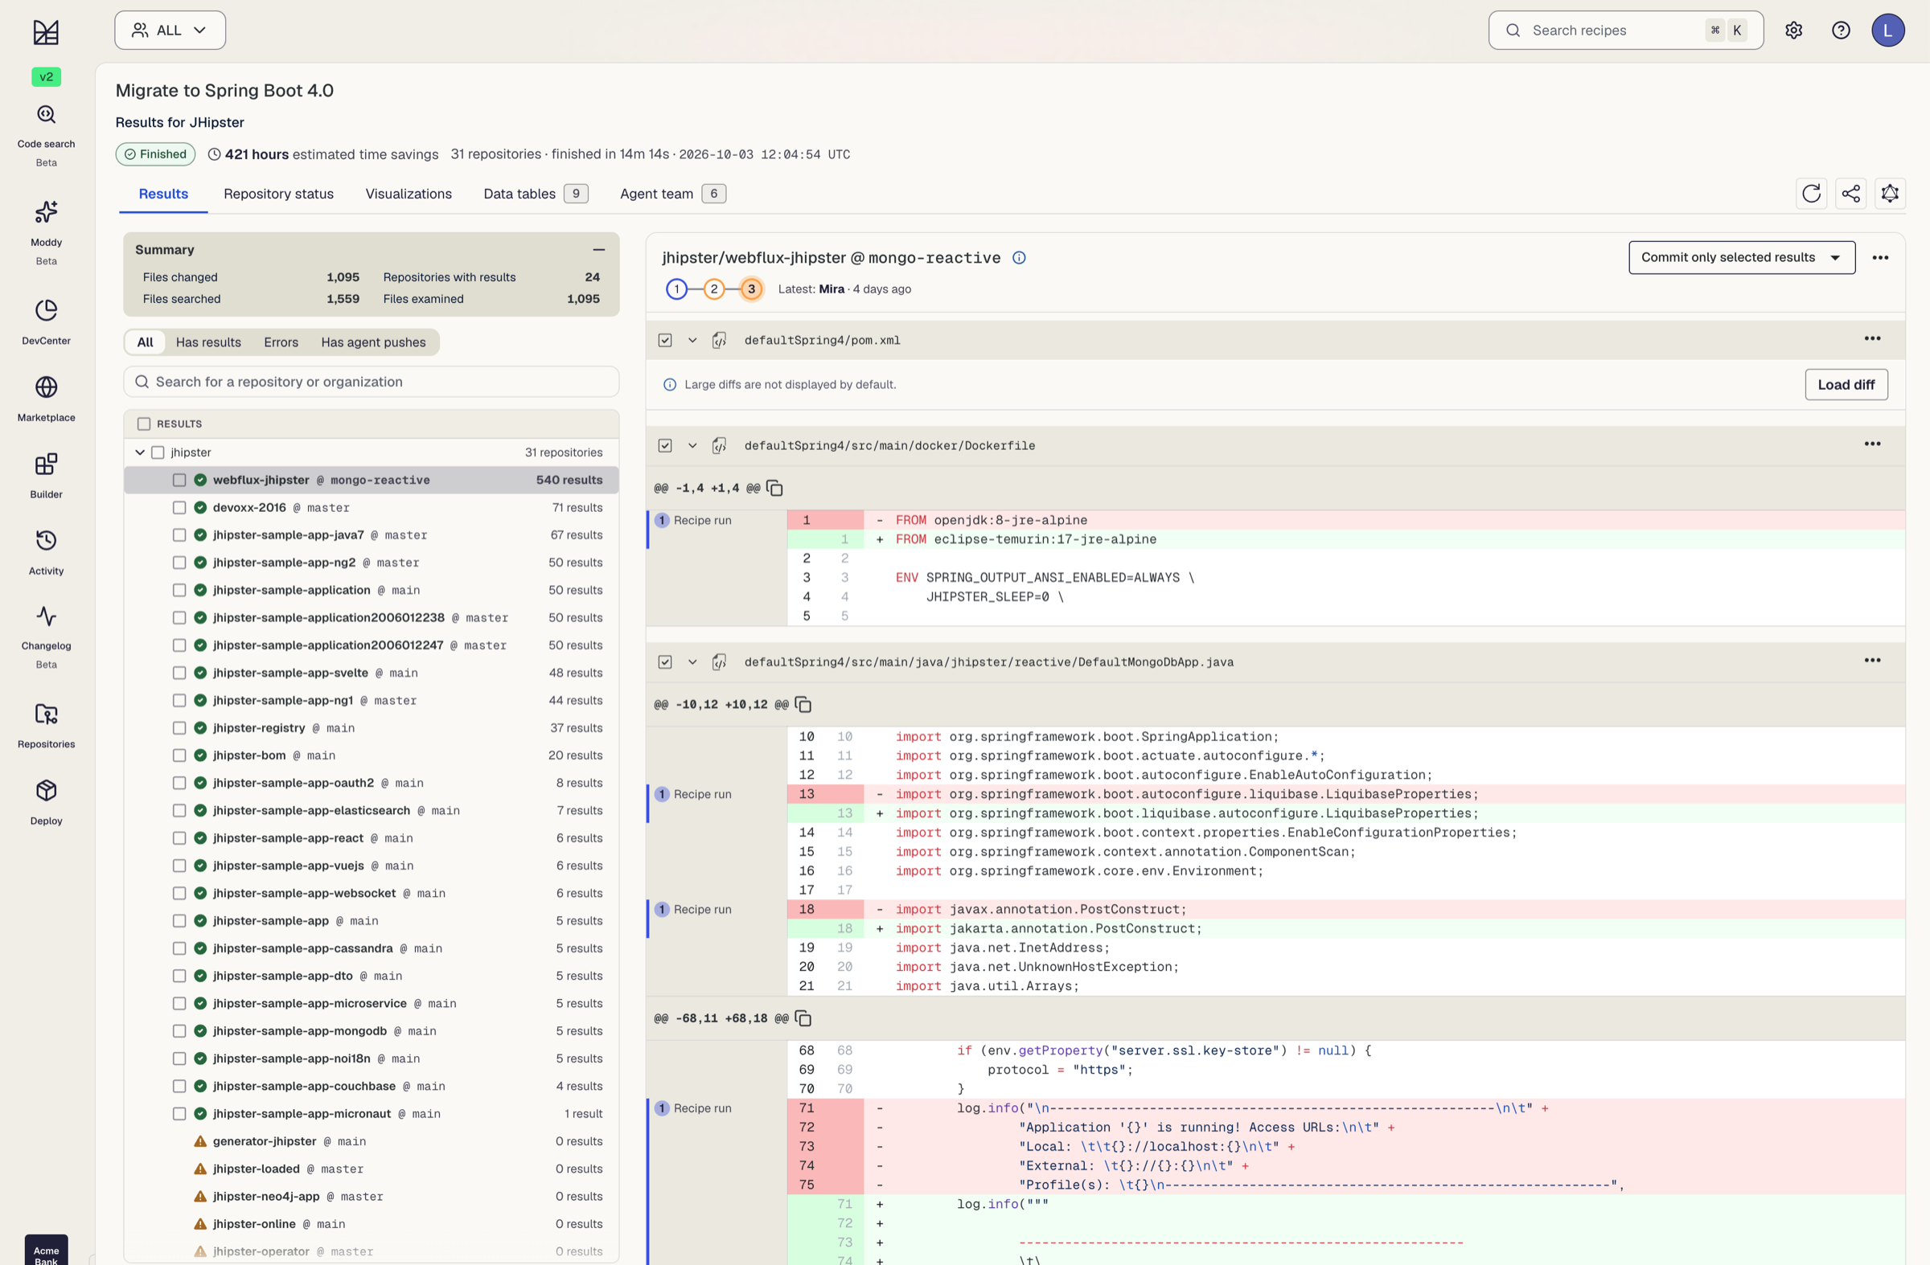Open Moddy beta assistant
1930x1265 pixels.
click(46, 233)
